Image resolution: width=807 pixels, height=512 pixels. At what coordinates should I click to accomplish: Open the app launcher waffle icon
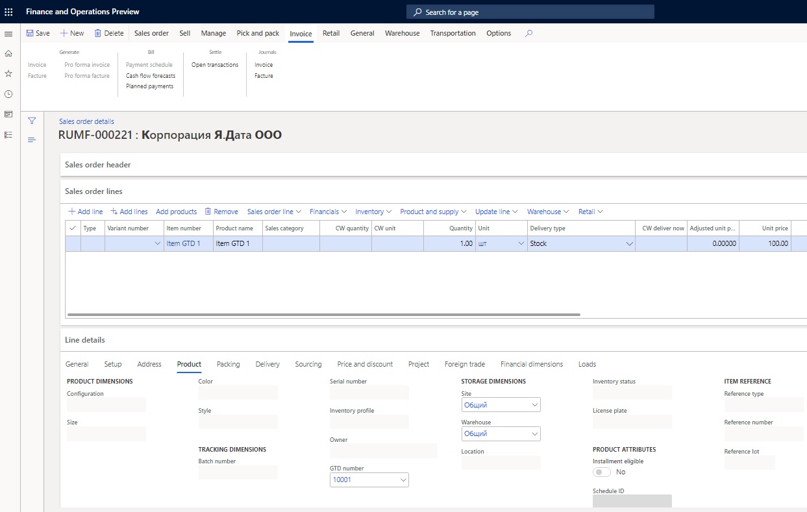[8, 12]
